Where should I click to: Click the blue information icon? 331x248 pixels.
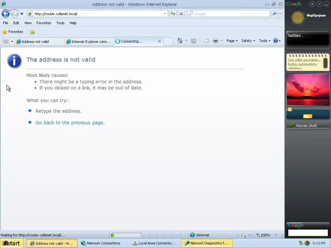pos(14,61)
